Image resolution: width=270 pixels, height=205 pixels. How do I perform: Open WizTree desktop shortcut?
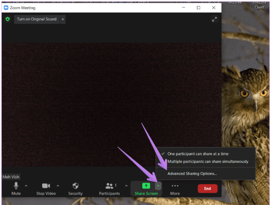[235, 3]
